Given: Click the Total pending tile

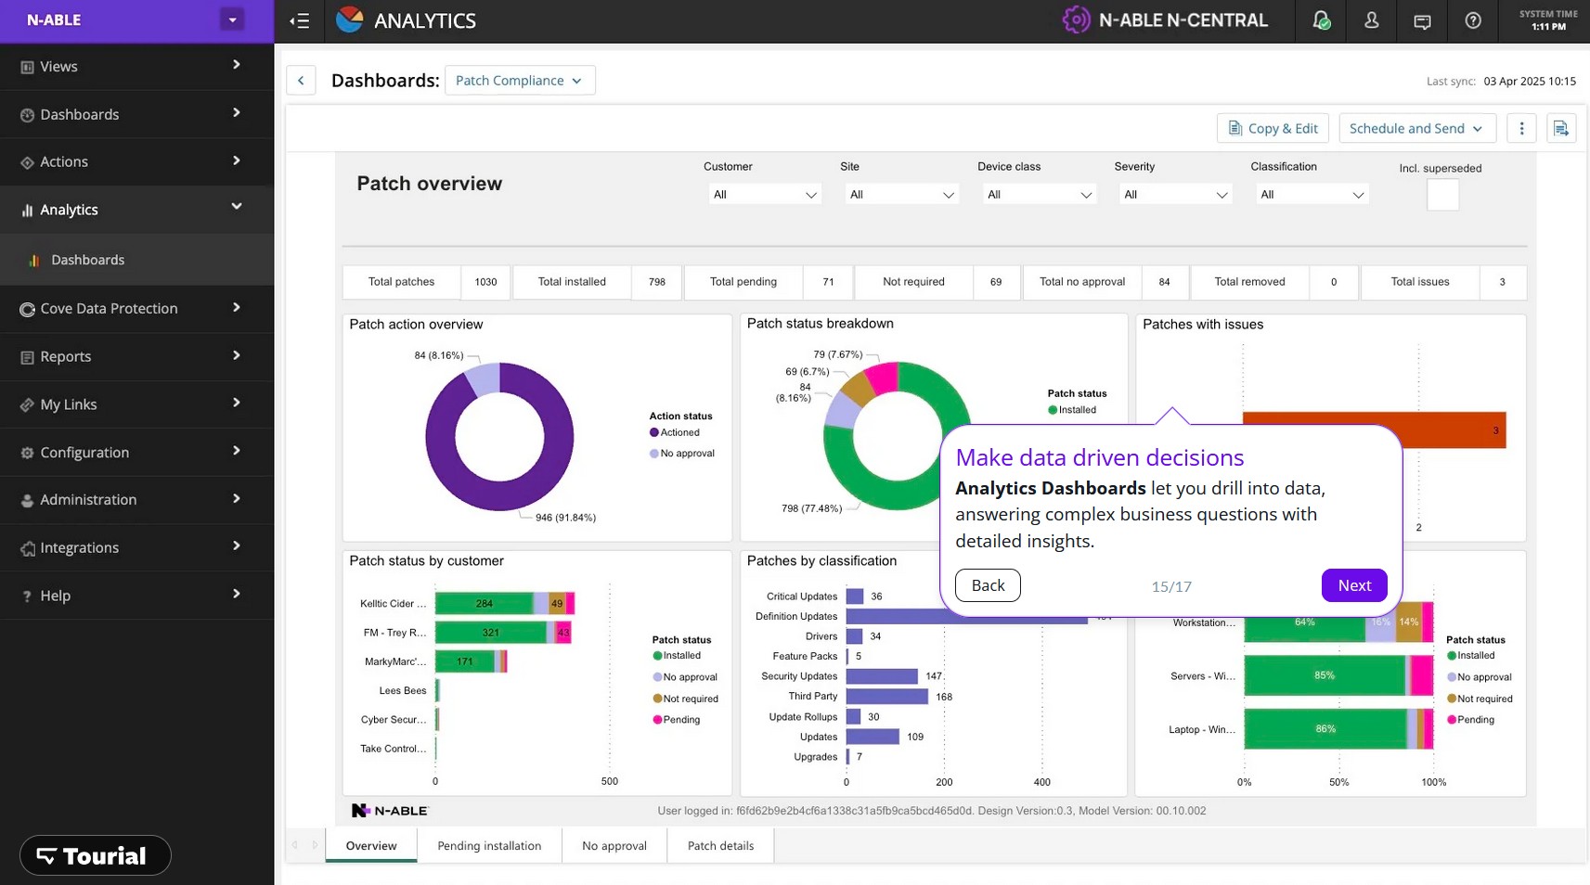Looking at the screenshot, I should pos(768,282).
